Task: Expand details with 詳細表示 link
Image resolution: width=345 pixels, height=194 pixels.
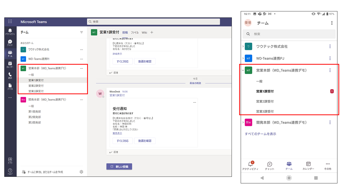Action: click(117, 54)
